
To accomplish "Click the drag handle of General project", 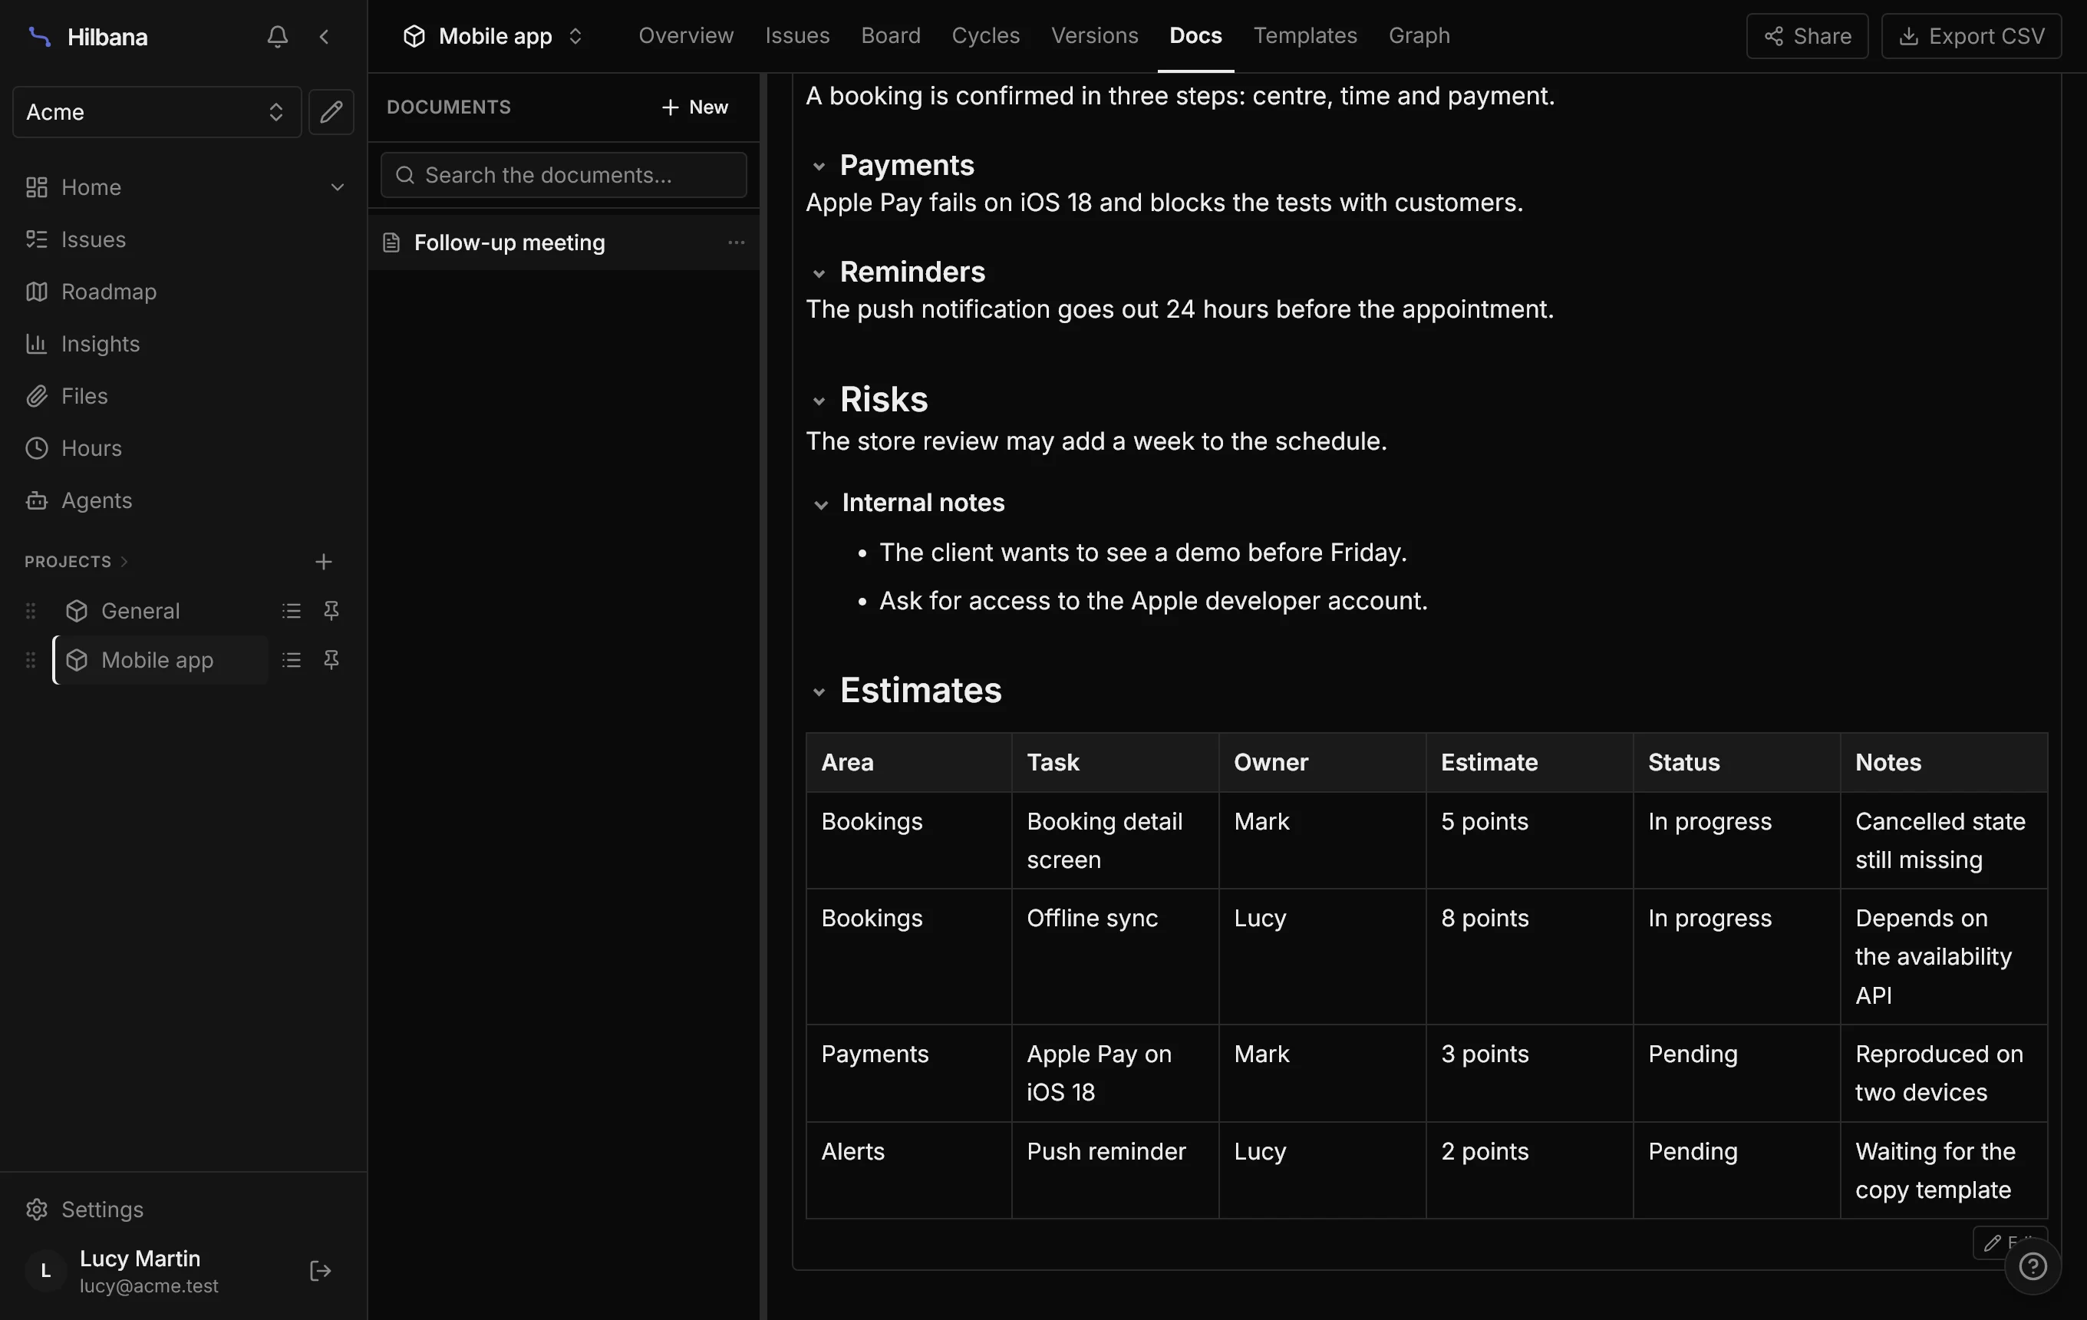I will pos(31,611).
